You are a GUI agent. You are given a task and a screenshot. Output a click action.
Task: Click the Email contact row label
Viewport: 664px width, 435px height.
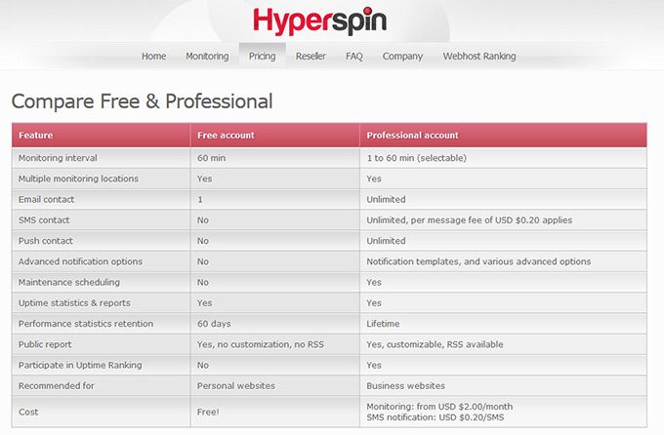pyautogui.click(x=46, y=199)
